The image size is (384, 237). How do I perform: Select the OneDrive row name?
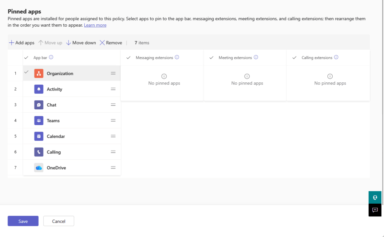tap(56, 168)
